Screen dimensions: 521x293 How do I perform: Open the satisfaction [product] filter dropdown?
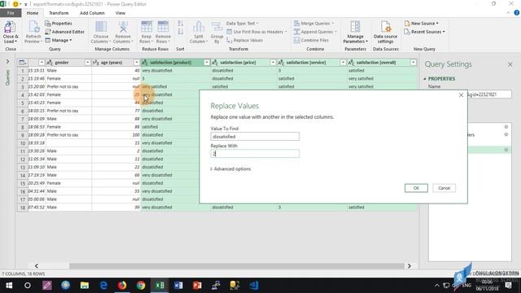207,63
